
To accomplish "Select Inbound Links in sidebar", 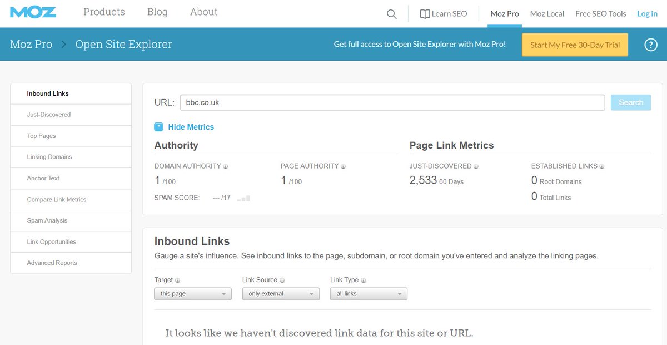I will [x=71, y=93].
